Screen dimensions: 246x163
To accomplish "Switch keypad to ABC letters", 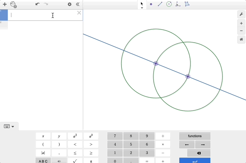I will [43, 161].
